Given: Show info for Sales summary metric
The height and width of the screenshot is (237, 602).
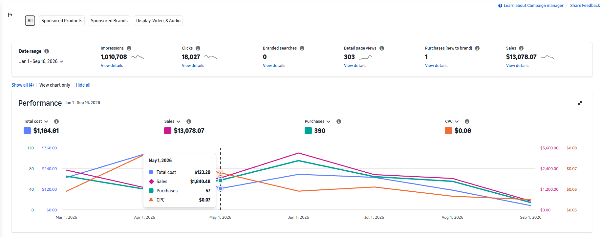Looking at the screenshot, I should (x=521, y=48).
